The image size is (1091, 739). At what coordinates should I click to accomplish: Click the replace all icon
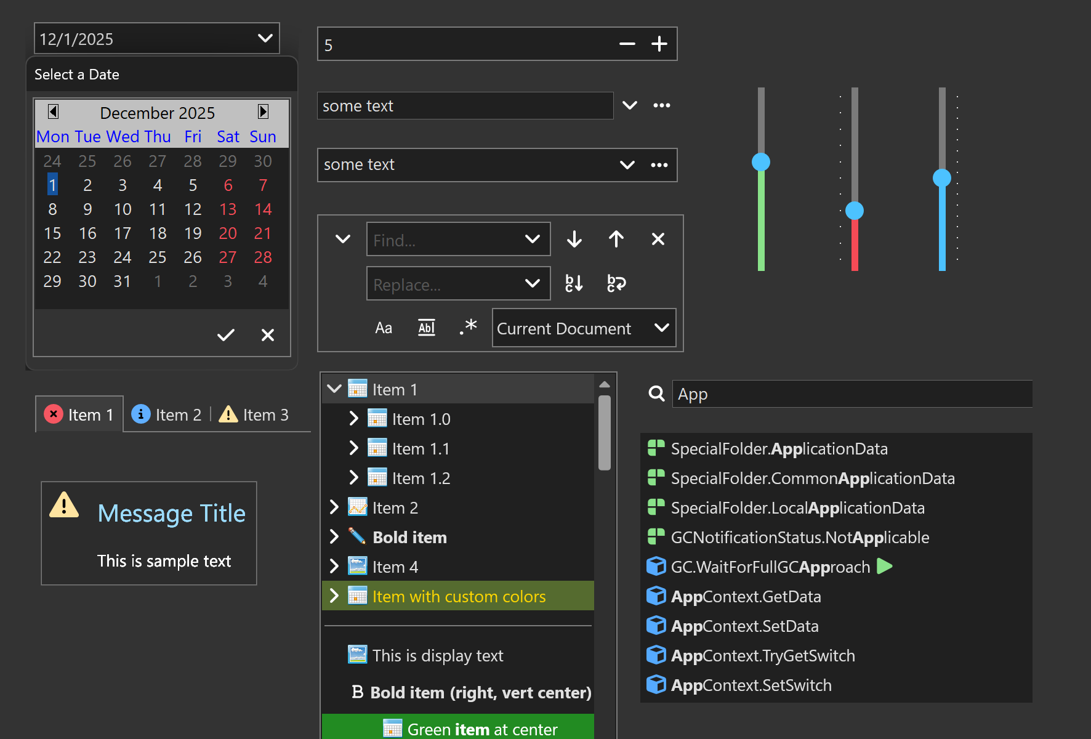point(615,283)
